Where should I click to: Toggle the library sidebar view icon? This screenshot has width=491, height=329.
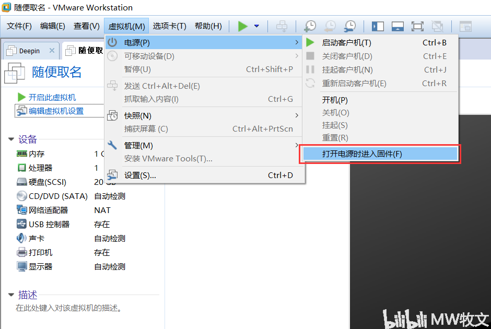click(378, 26)
